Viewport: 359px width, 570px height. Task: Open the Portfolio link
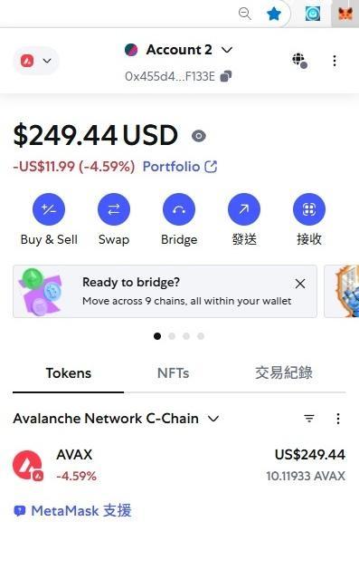click(180, 167)
